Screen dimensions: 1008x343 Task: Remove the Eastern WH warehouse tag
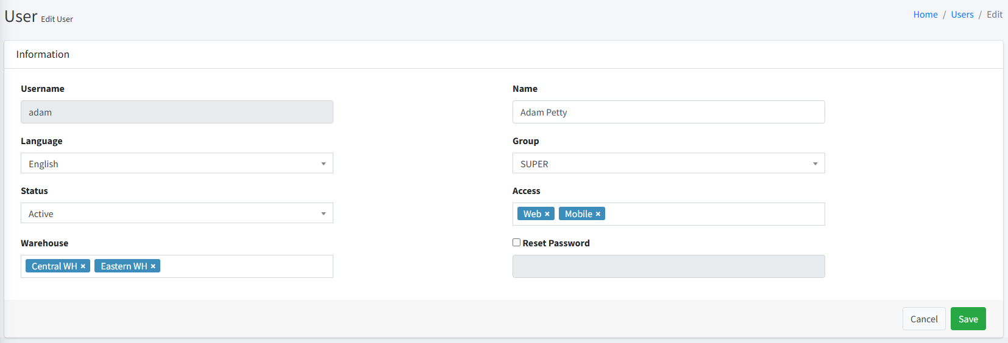pos(153,266)
